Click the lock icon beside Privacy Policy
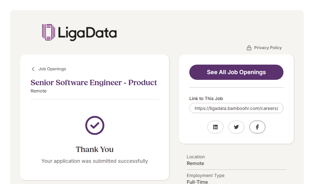 click(249, 48)
